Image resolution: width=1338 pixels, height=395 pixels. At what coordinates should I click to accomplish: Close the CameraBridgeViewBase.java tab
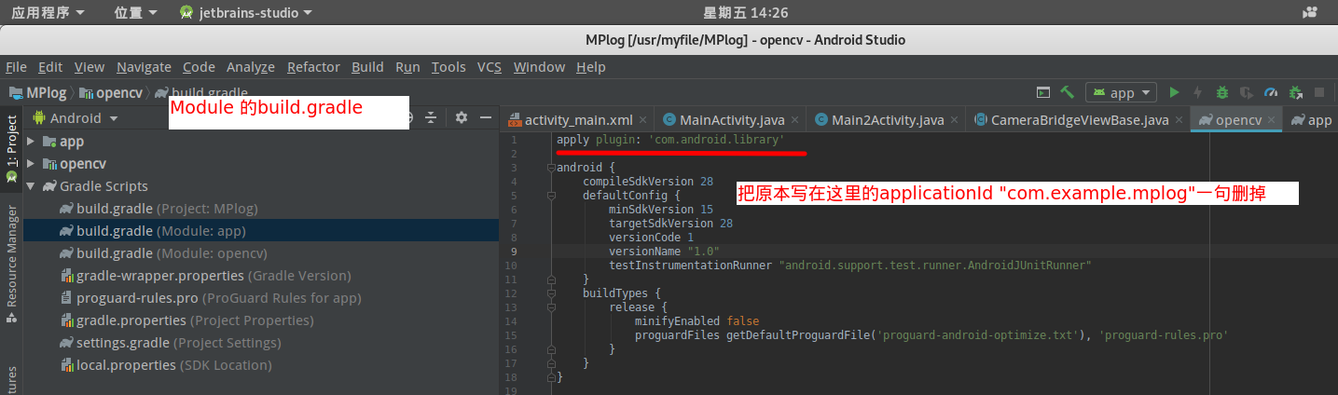1179,120
